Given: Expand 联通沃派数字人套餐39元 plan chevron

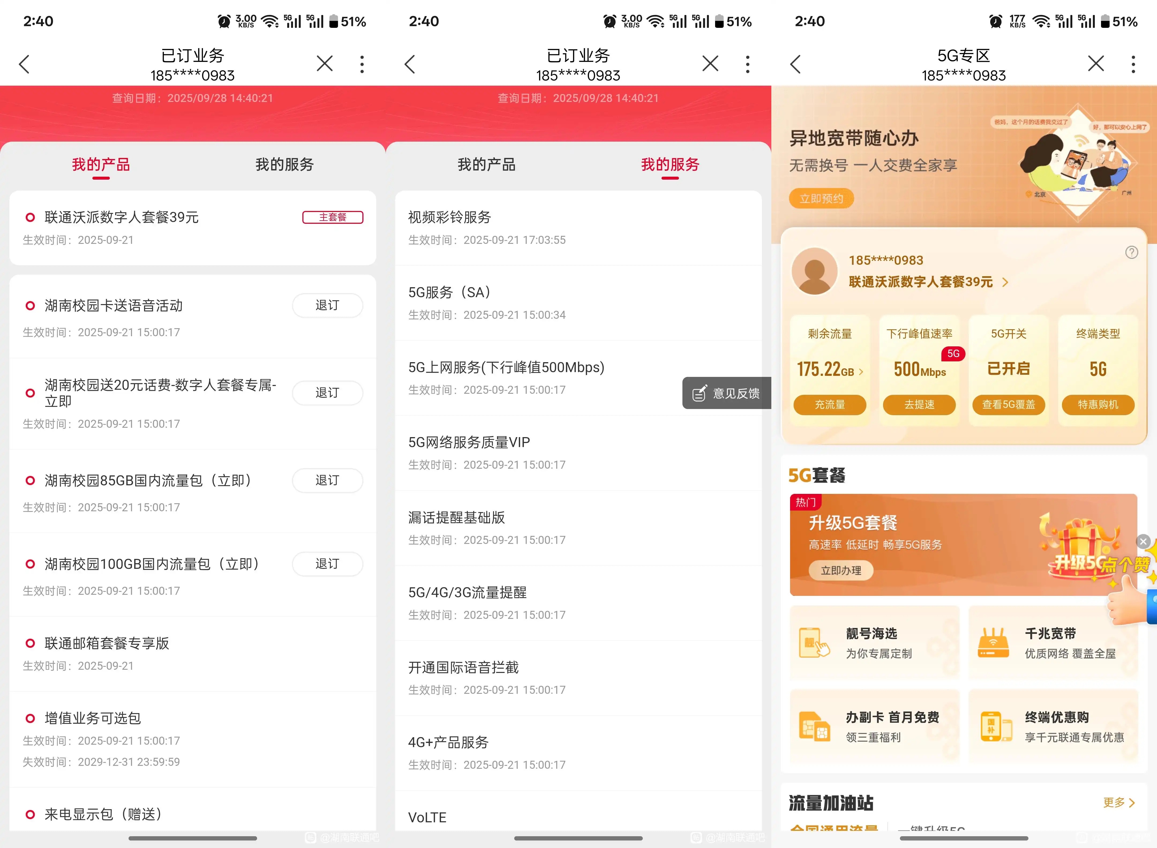Looking at the screenshot, I should click(x=1005, y=282).
